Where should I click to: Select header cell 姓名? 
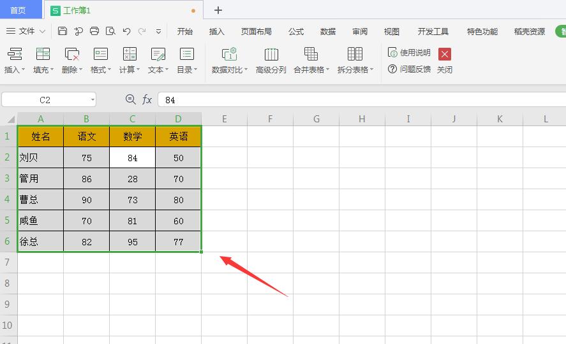click(41, 136)
